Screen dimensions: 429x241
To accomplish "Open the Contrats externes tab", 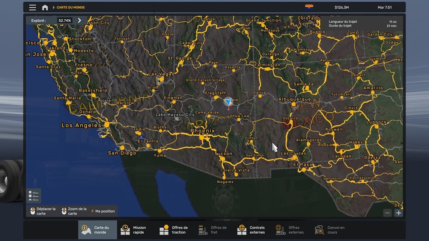I will pyautogui.click(x=252, y=230).
